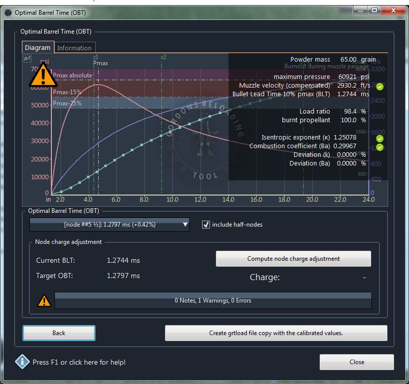Click the Load ratio 98.4 value
The height and width of the screenshot is (384, 409).
tap(350, 112)
